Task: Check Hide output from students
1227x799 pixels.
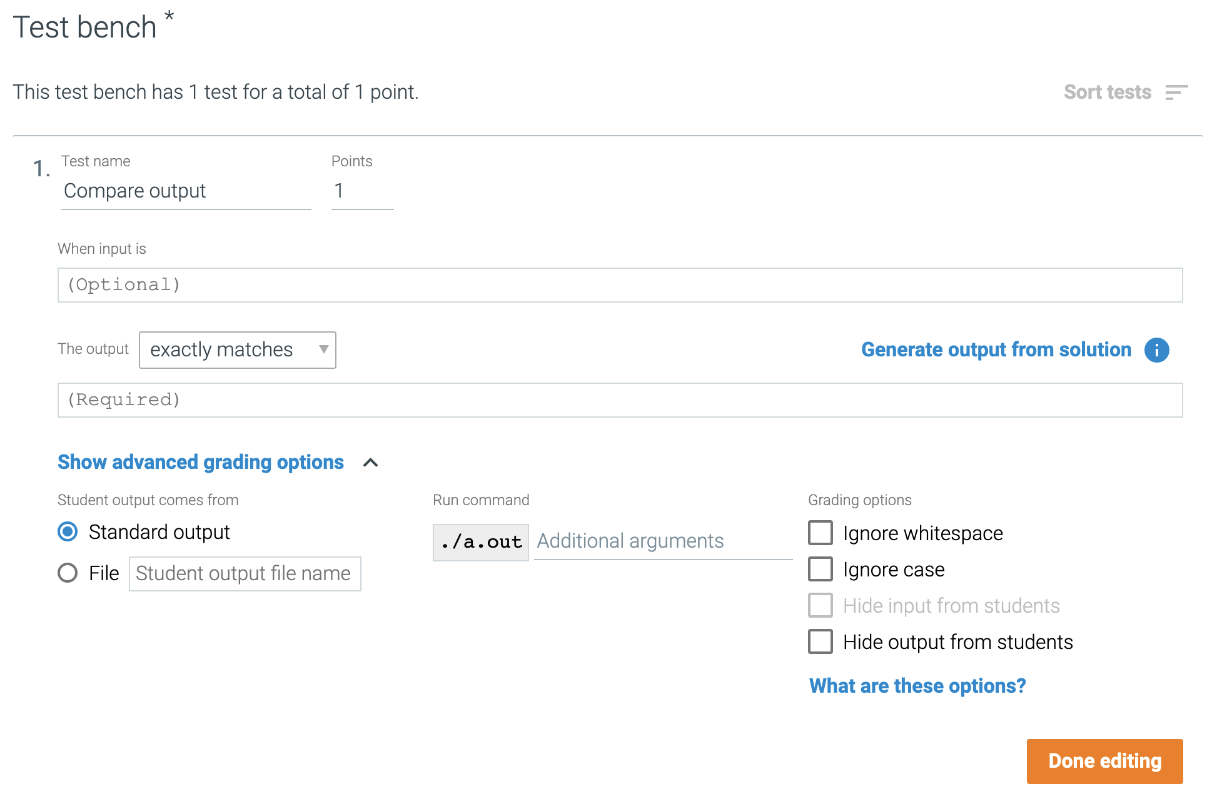Action: [x=821, y=642]
